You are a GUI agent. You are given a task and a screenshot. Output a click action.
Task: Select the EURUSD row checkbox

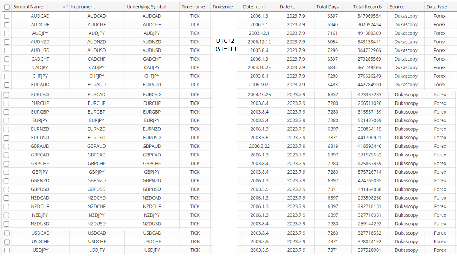pyautogui.click(x=7, y=138)
